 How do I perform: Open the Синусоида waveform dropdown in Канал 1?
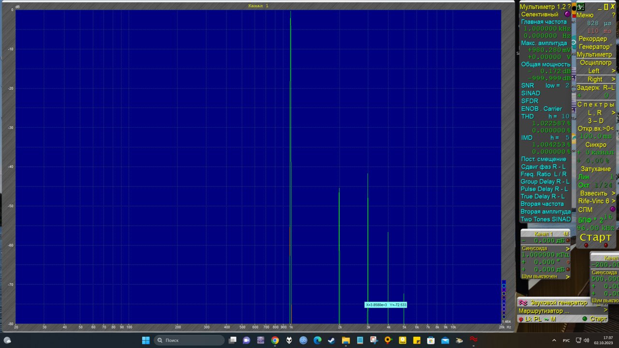pos(568,248)
